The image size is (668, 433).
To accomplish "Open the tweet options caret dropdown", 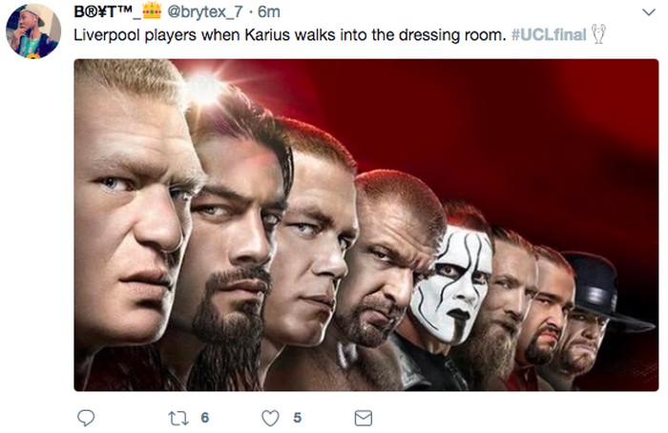I will click(x=651, y=11).
